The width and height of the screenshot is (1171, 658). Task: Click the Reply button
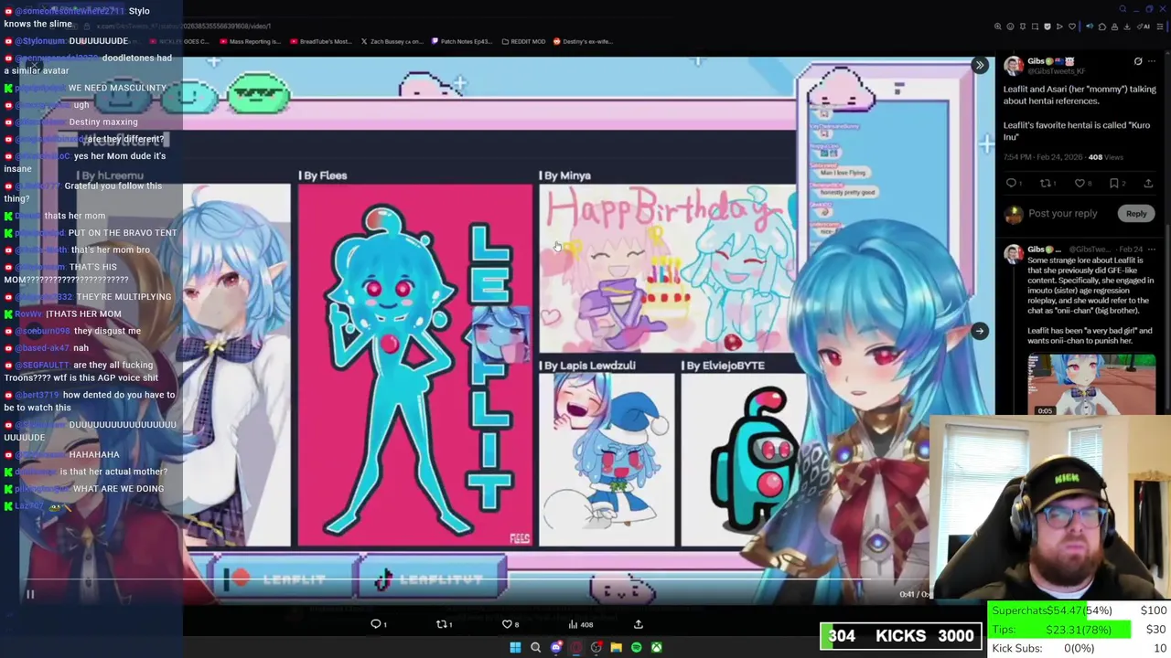click(x=1135, y=214)
